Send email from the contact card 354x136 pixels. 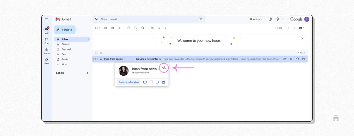[145, 82]
